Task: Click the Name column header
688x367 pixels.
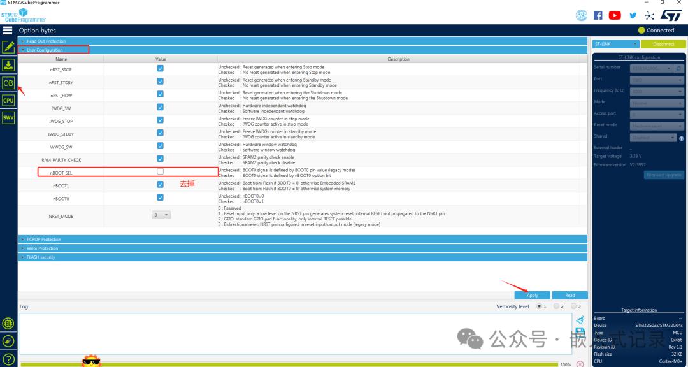Action: pos(61,59)
